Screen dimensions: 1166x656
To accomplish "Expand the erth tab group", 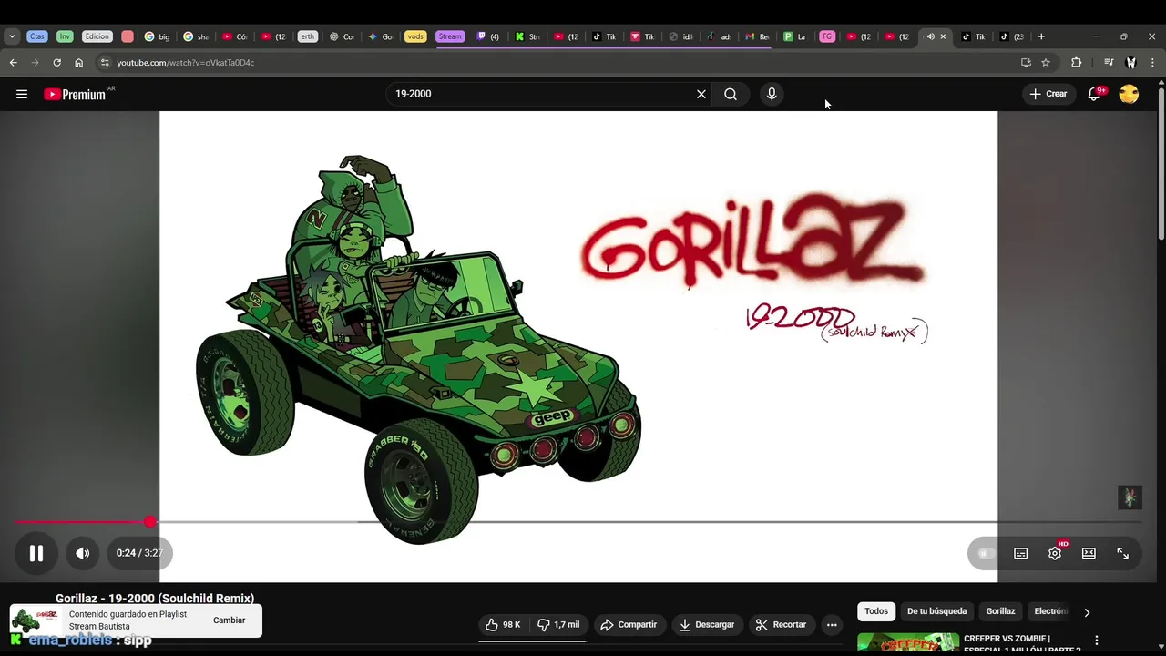I will coord(307,36).
